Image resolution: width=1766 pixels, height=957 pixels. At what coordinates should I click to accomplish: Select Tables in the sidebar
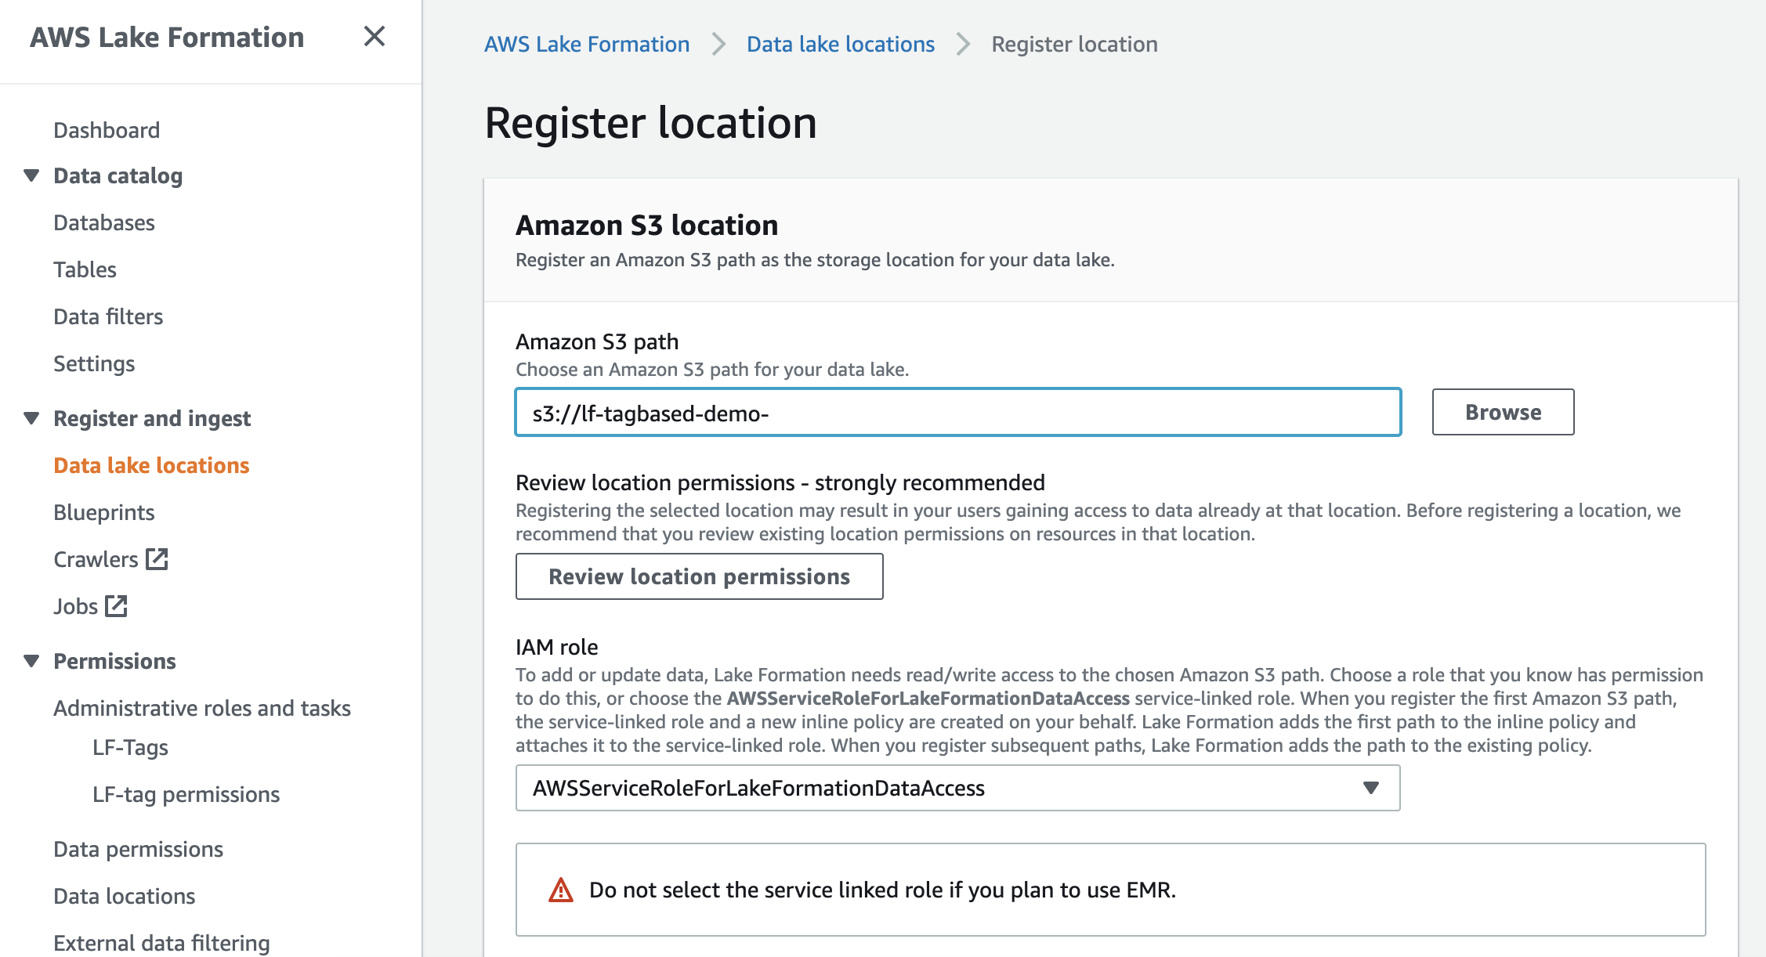click(x=85, y=270)
